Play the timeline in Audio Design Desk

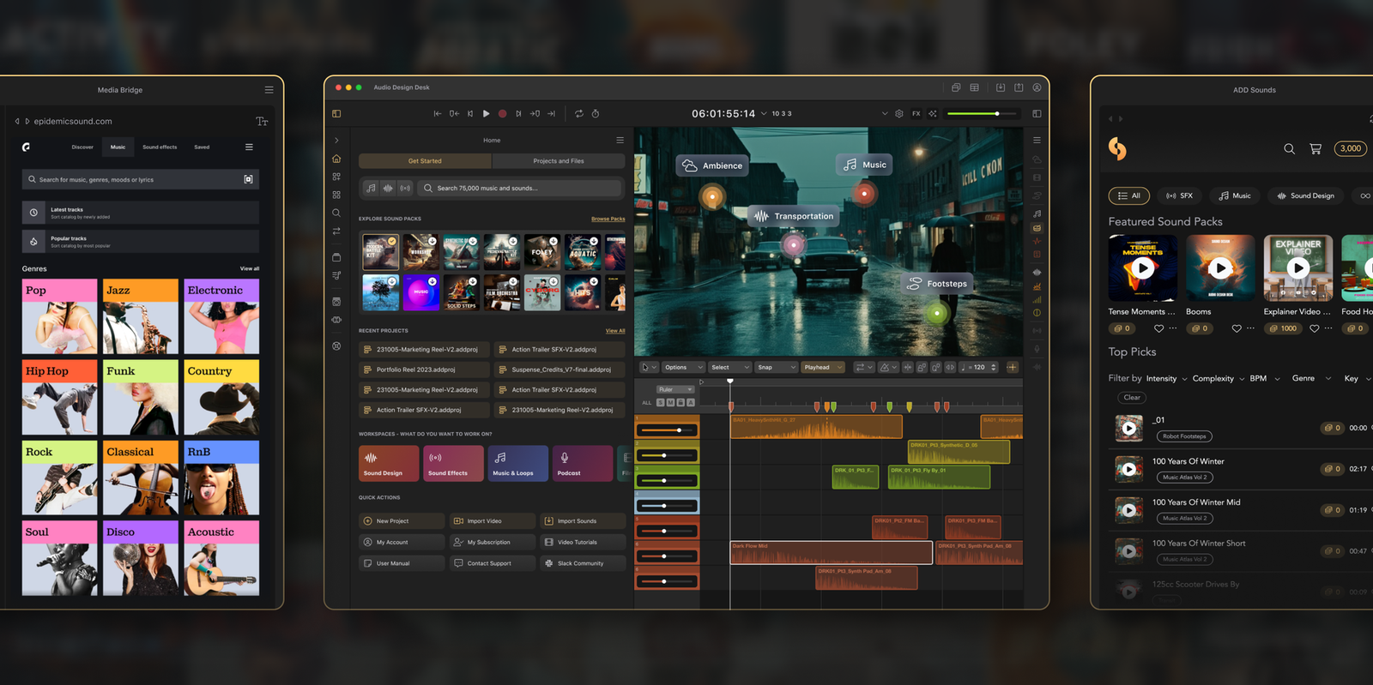tap(487, 113)
